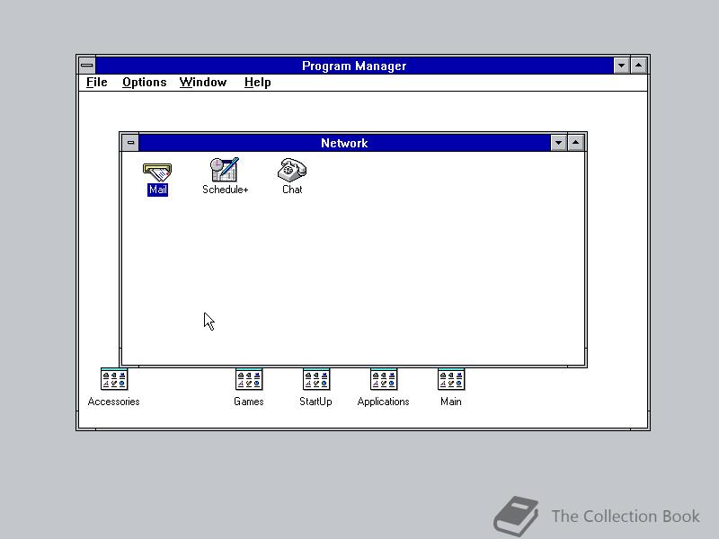
Task: Open the Network window control menu box
Action: point(130,143)
